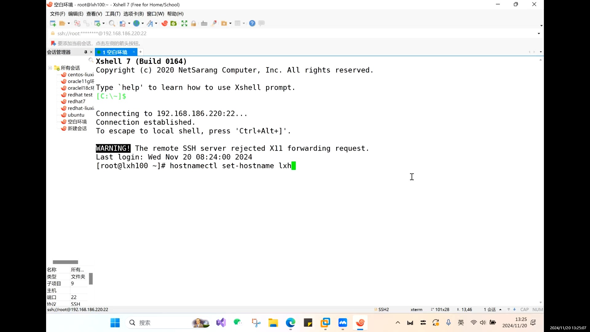This screenshot has height=332, width=590.
Task: Click the Find magnifier toolbar icon
Action: click(x=112, y=23)
